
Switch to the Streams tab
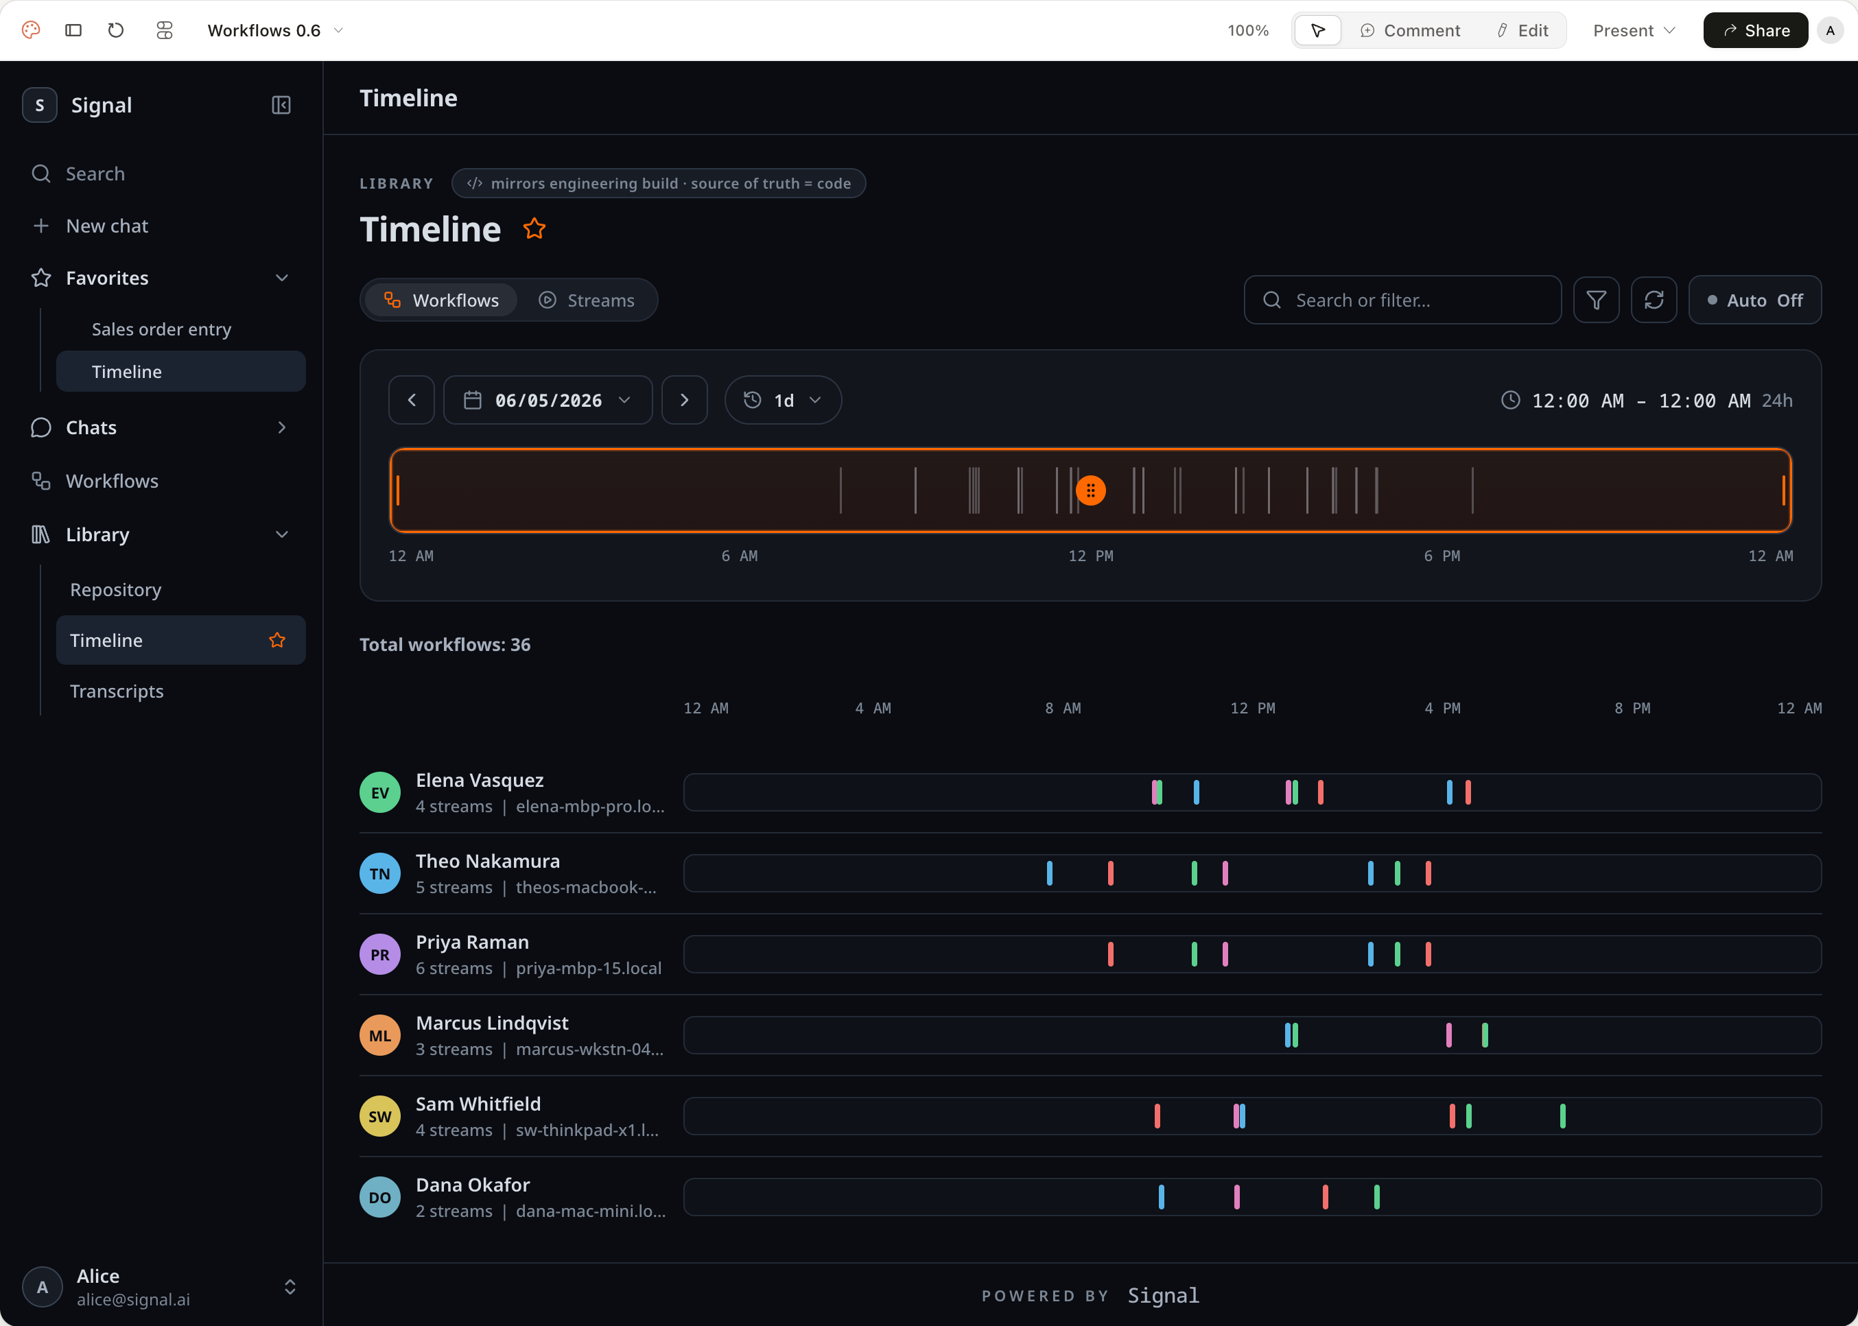pos(587,300)
